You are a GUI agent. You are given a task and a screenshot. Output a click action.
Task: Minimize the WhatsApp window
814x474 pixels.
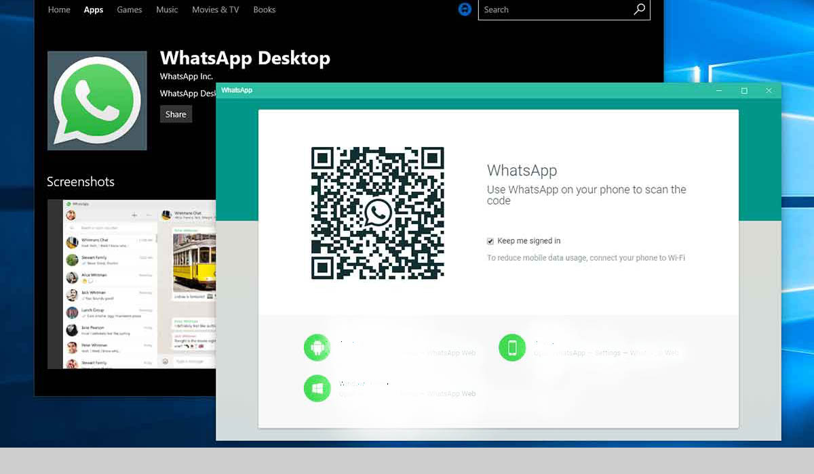click(719, 91)
